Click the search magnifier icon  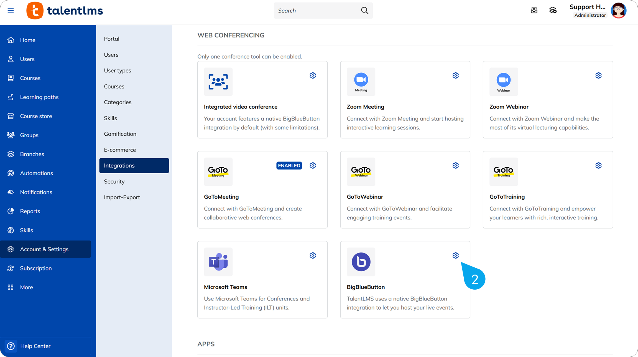tap(364, 11)
